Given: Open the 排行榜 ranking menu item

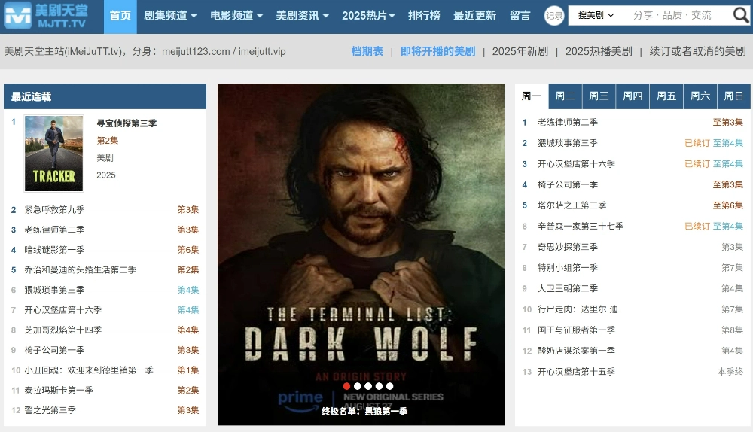Looking at the screenshot, I should pyautogui.click(x=424, y=16).
